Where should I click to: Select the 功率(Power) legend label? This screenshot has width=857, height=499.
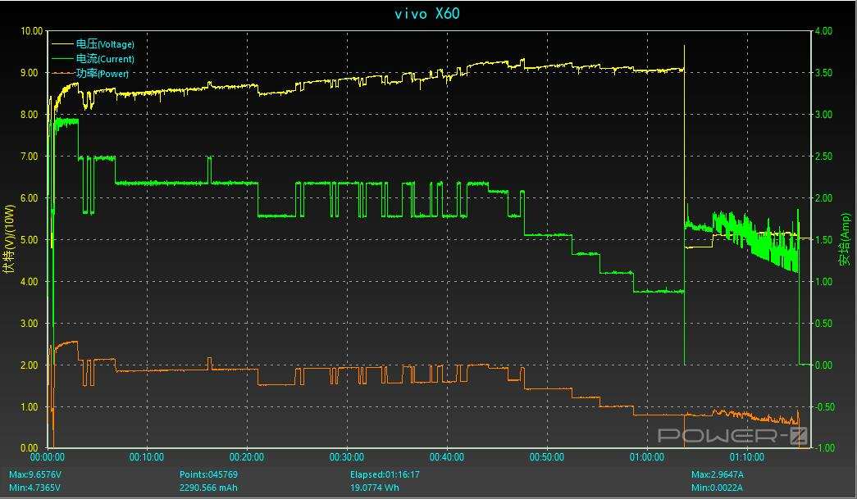coord(103,73)
